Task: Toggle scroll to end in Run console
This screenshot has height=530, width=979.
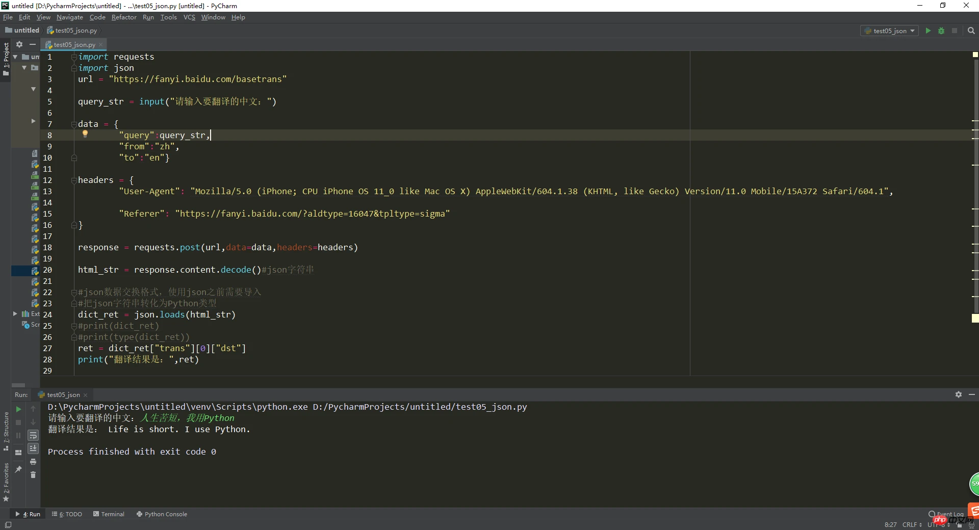Action: pos(33,448)
